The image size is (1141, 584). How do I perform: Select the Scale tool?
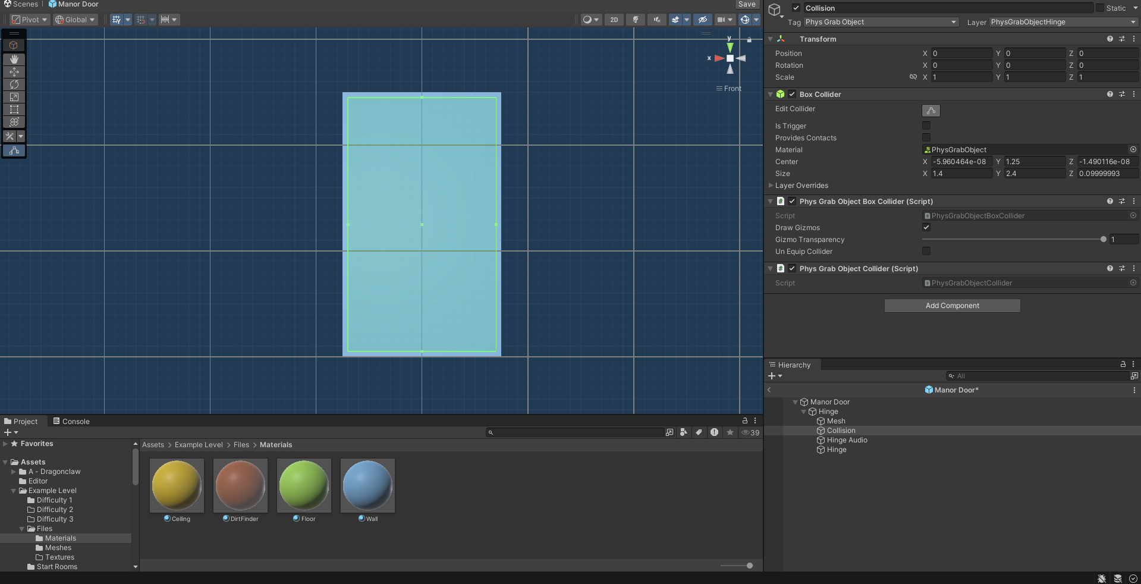[x=13, y=97]
